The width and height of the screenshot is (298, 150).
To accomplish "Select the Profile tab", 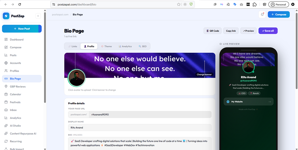I will pyautogui.click(x=89, y=46).
